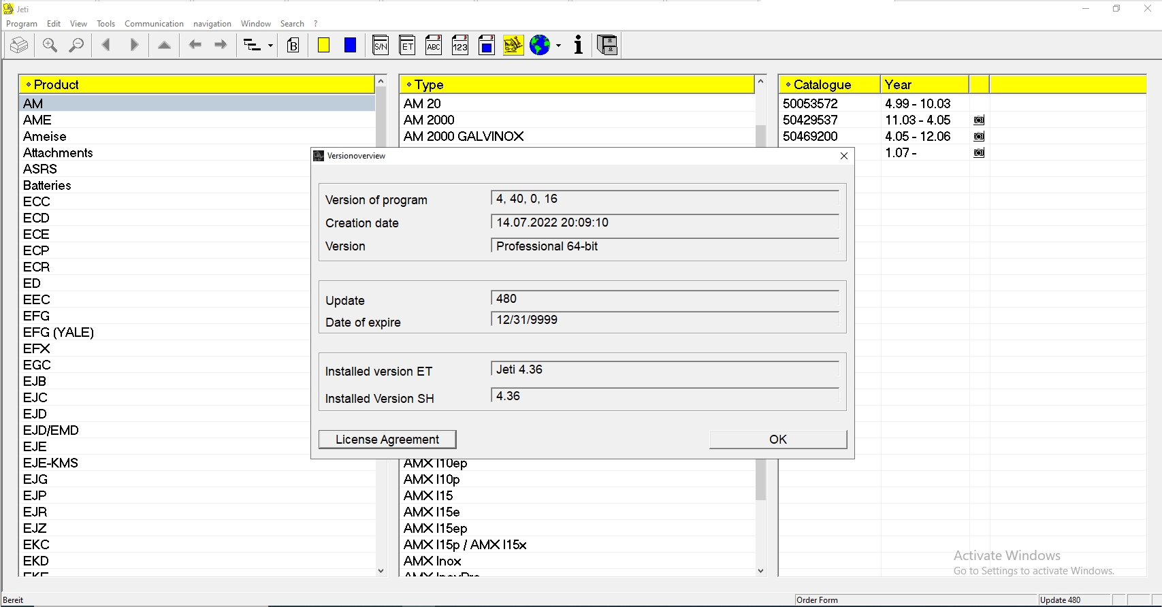Open the navigation menu

click(x=212, y=24)
